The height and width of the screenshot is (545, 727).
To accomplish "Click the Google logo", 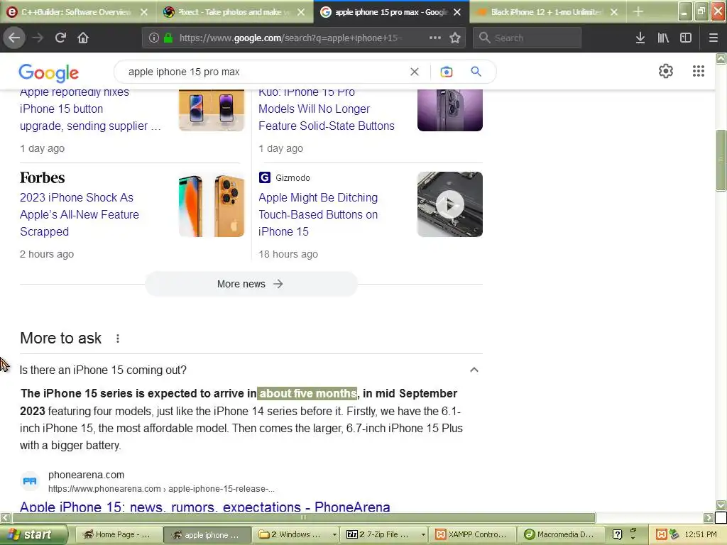I will [49, 73].
